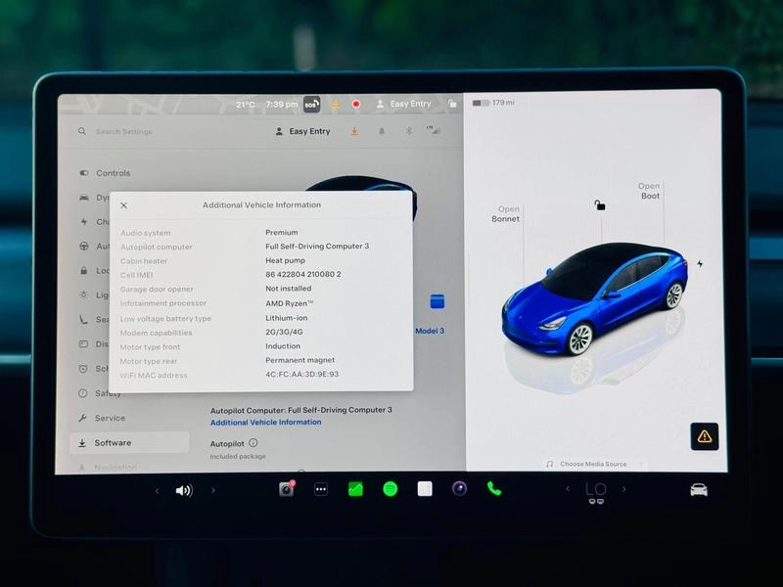Tap the Heat pump value
Screen dimensions: 783x587
pyautogui.click(x=285, y=260)
